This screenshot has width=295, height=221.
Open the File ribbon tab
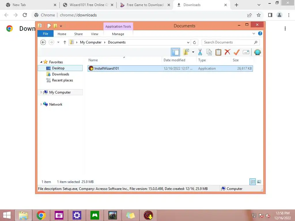(46, 34)
